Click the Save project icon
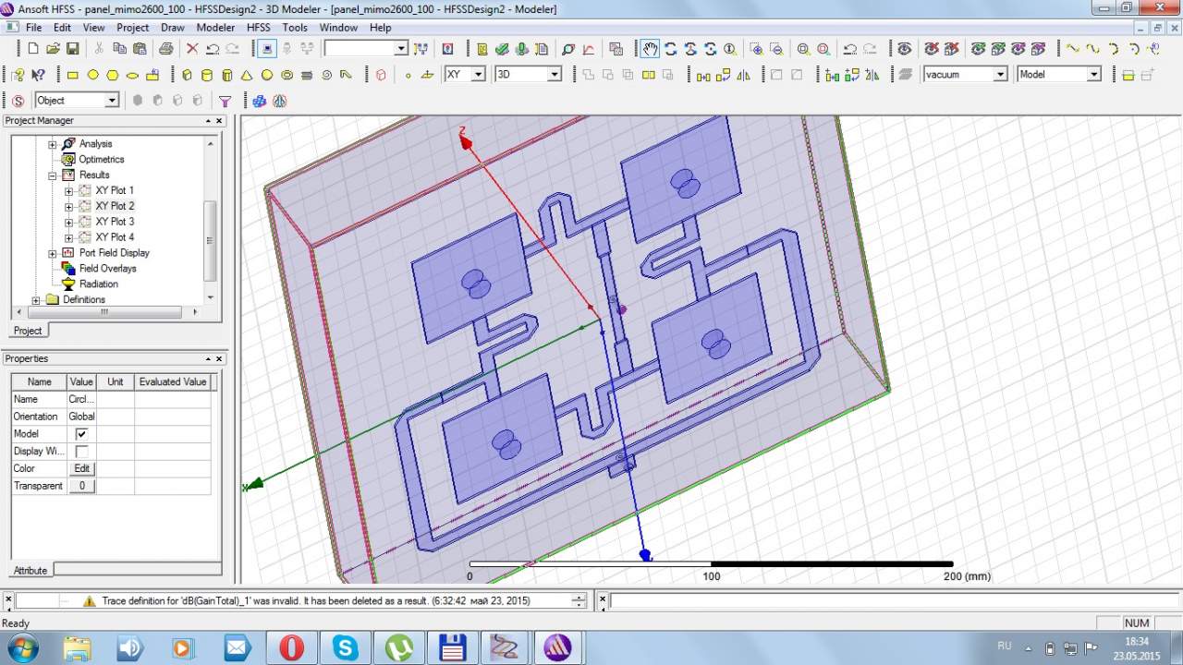This screenshot has width=1183, height=665. [74, 49]
